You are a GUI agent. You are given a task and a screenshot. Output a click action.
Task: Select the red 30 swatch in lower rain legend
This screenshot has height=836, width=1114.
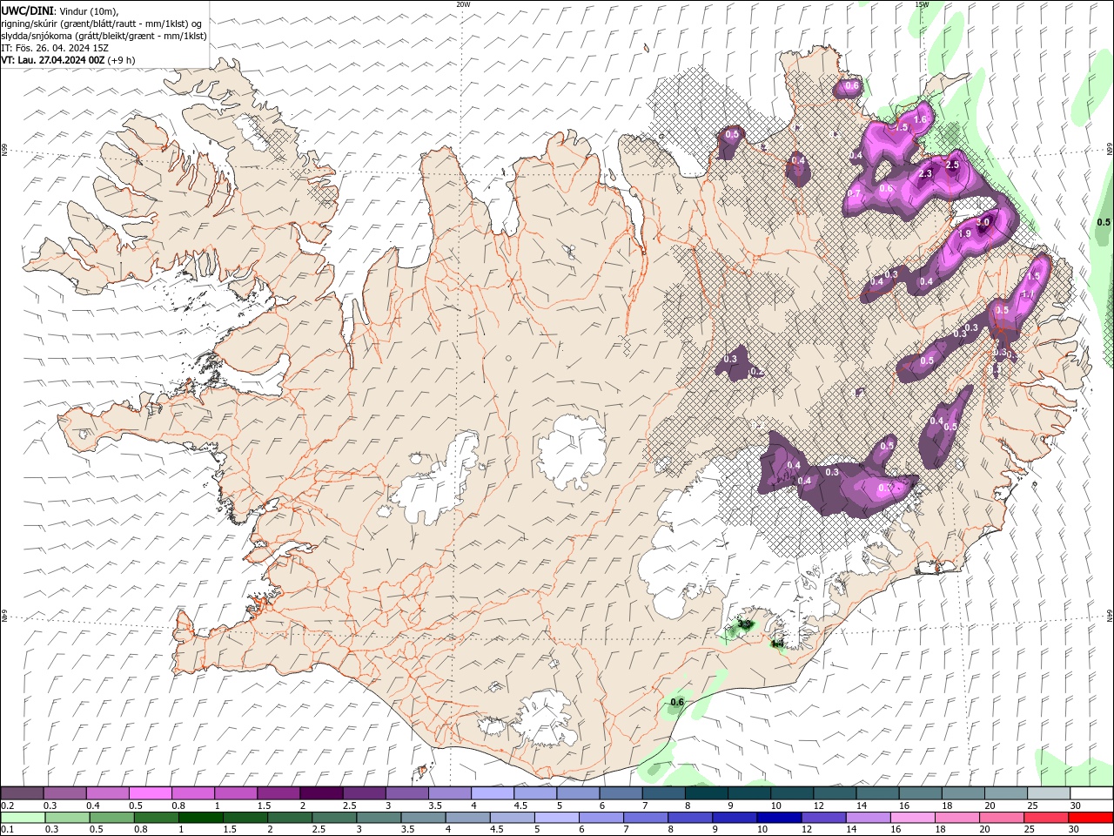[1091, 818]
